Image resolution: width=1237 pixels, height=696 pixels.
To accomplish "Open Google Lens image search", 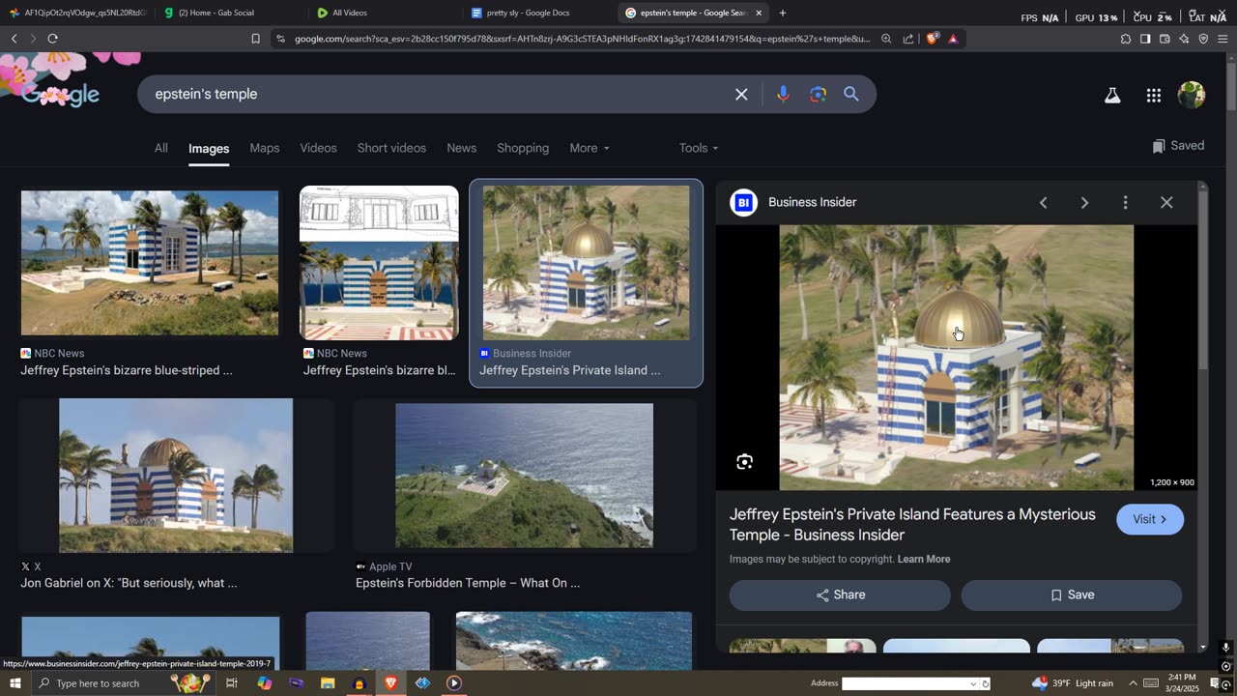I will 818,94.
